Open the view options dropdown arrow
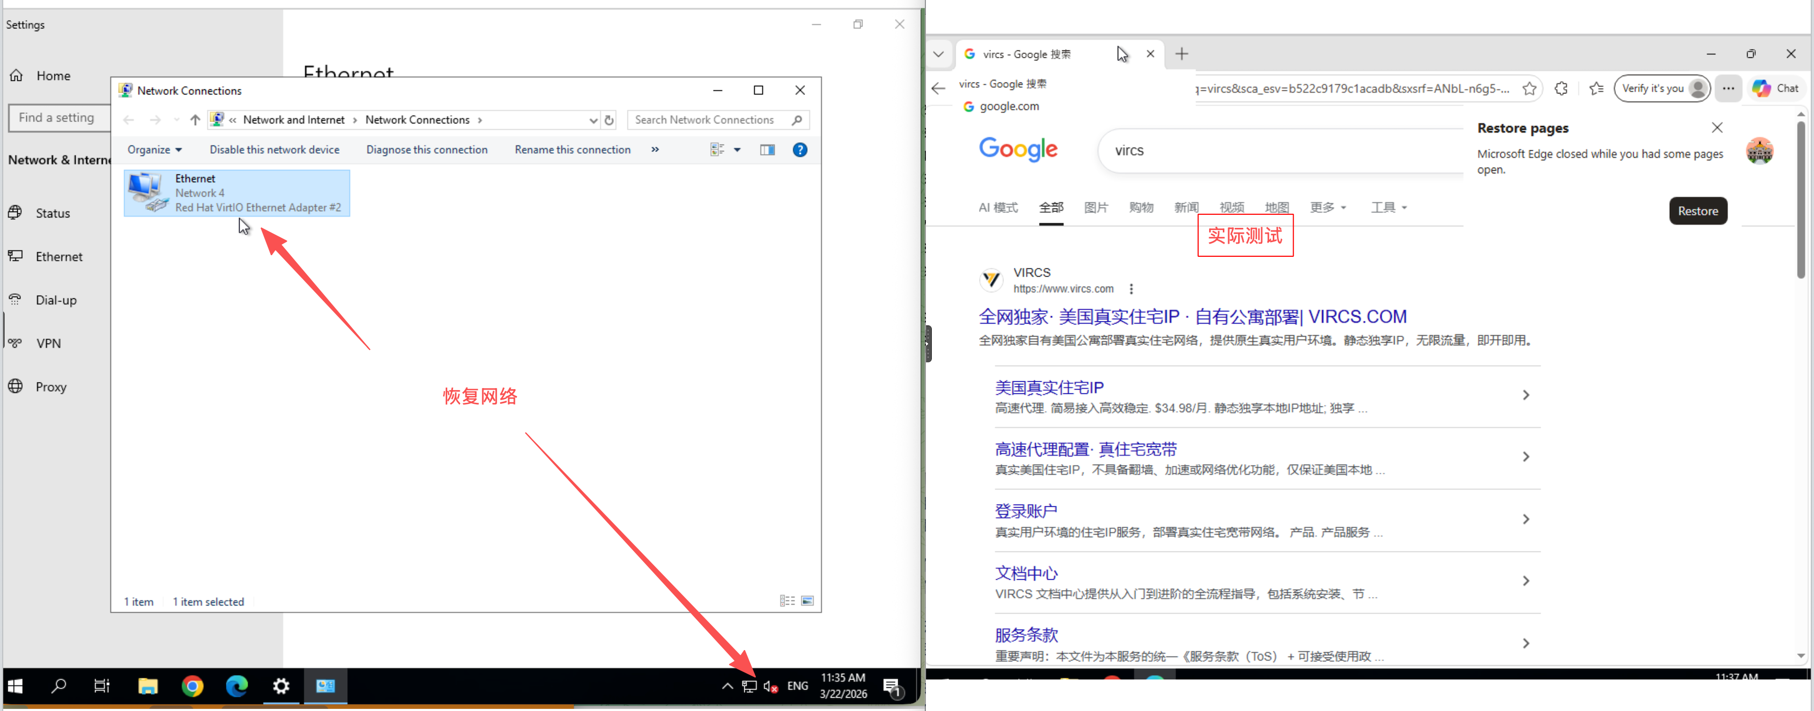The image size is (1814, 711). 737,149
